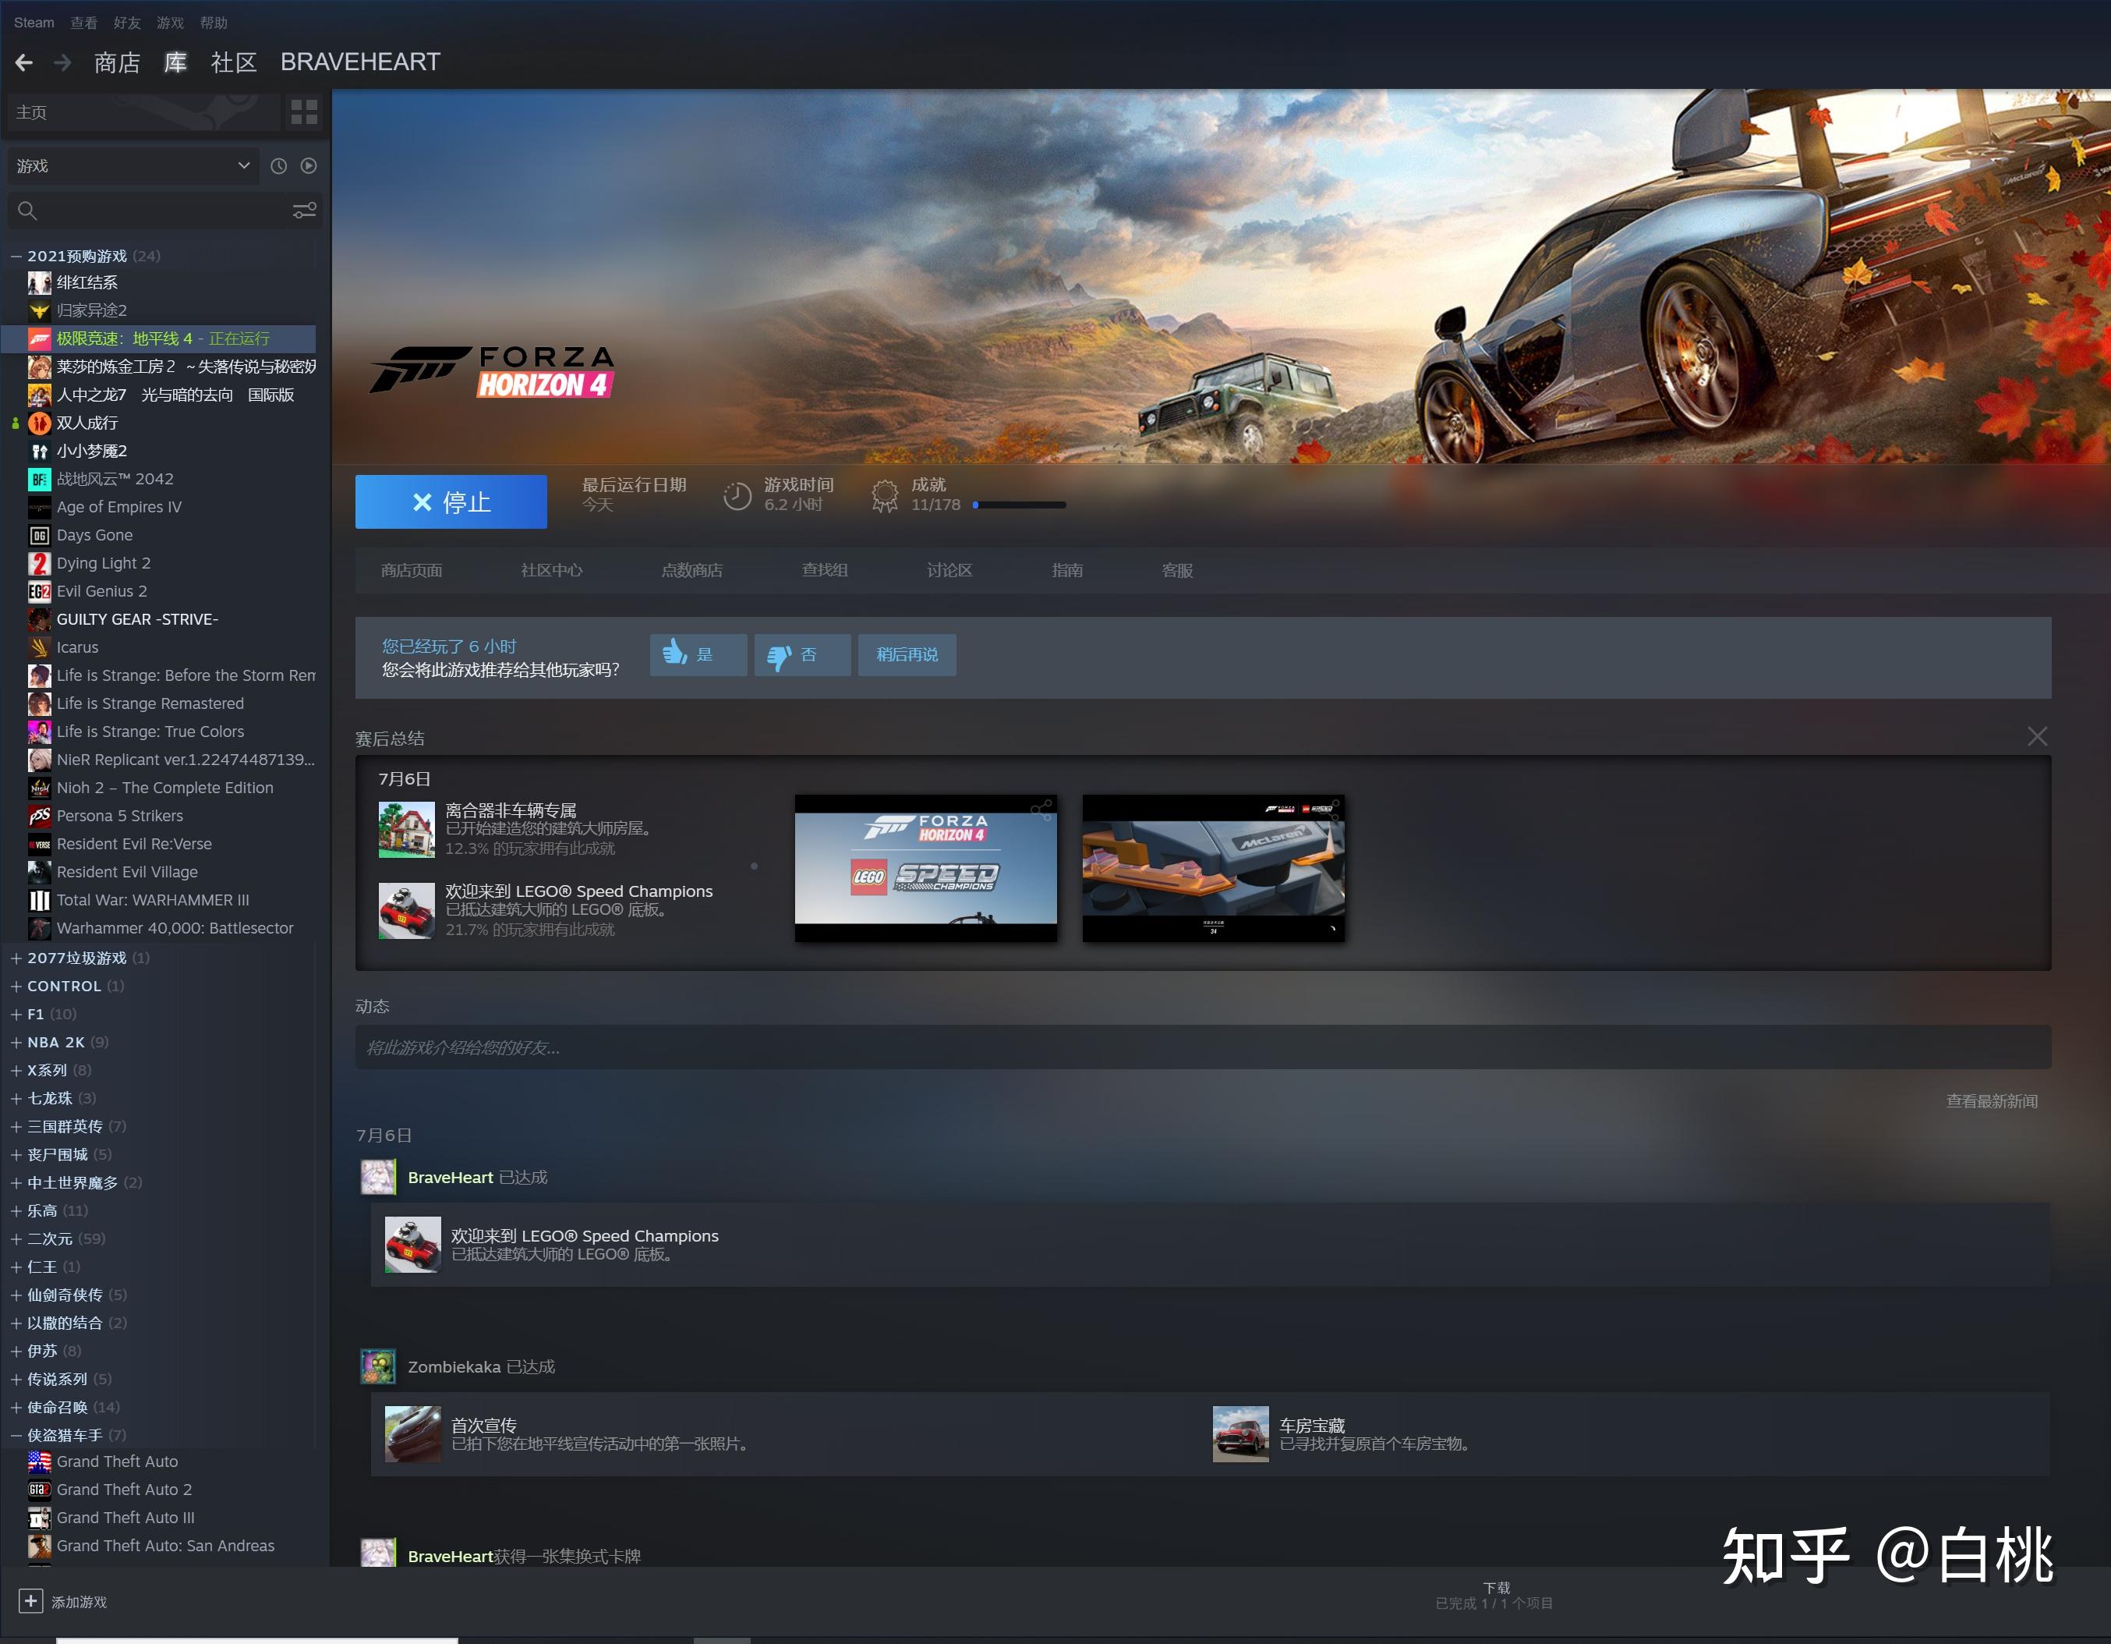Open the 商店 tab in navigation
This screenshot has height=1644, width=2111.
(117, 63)
